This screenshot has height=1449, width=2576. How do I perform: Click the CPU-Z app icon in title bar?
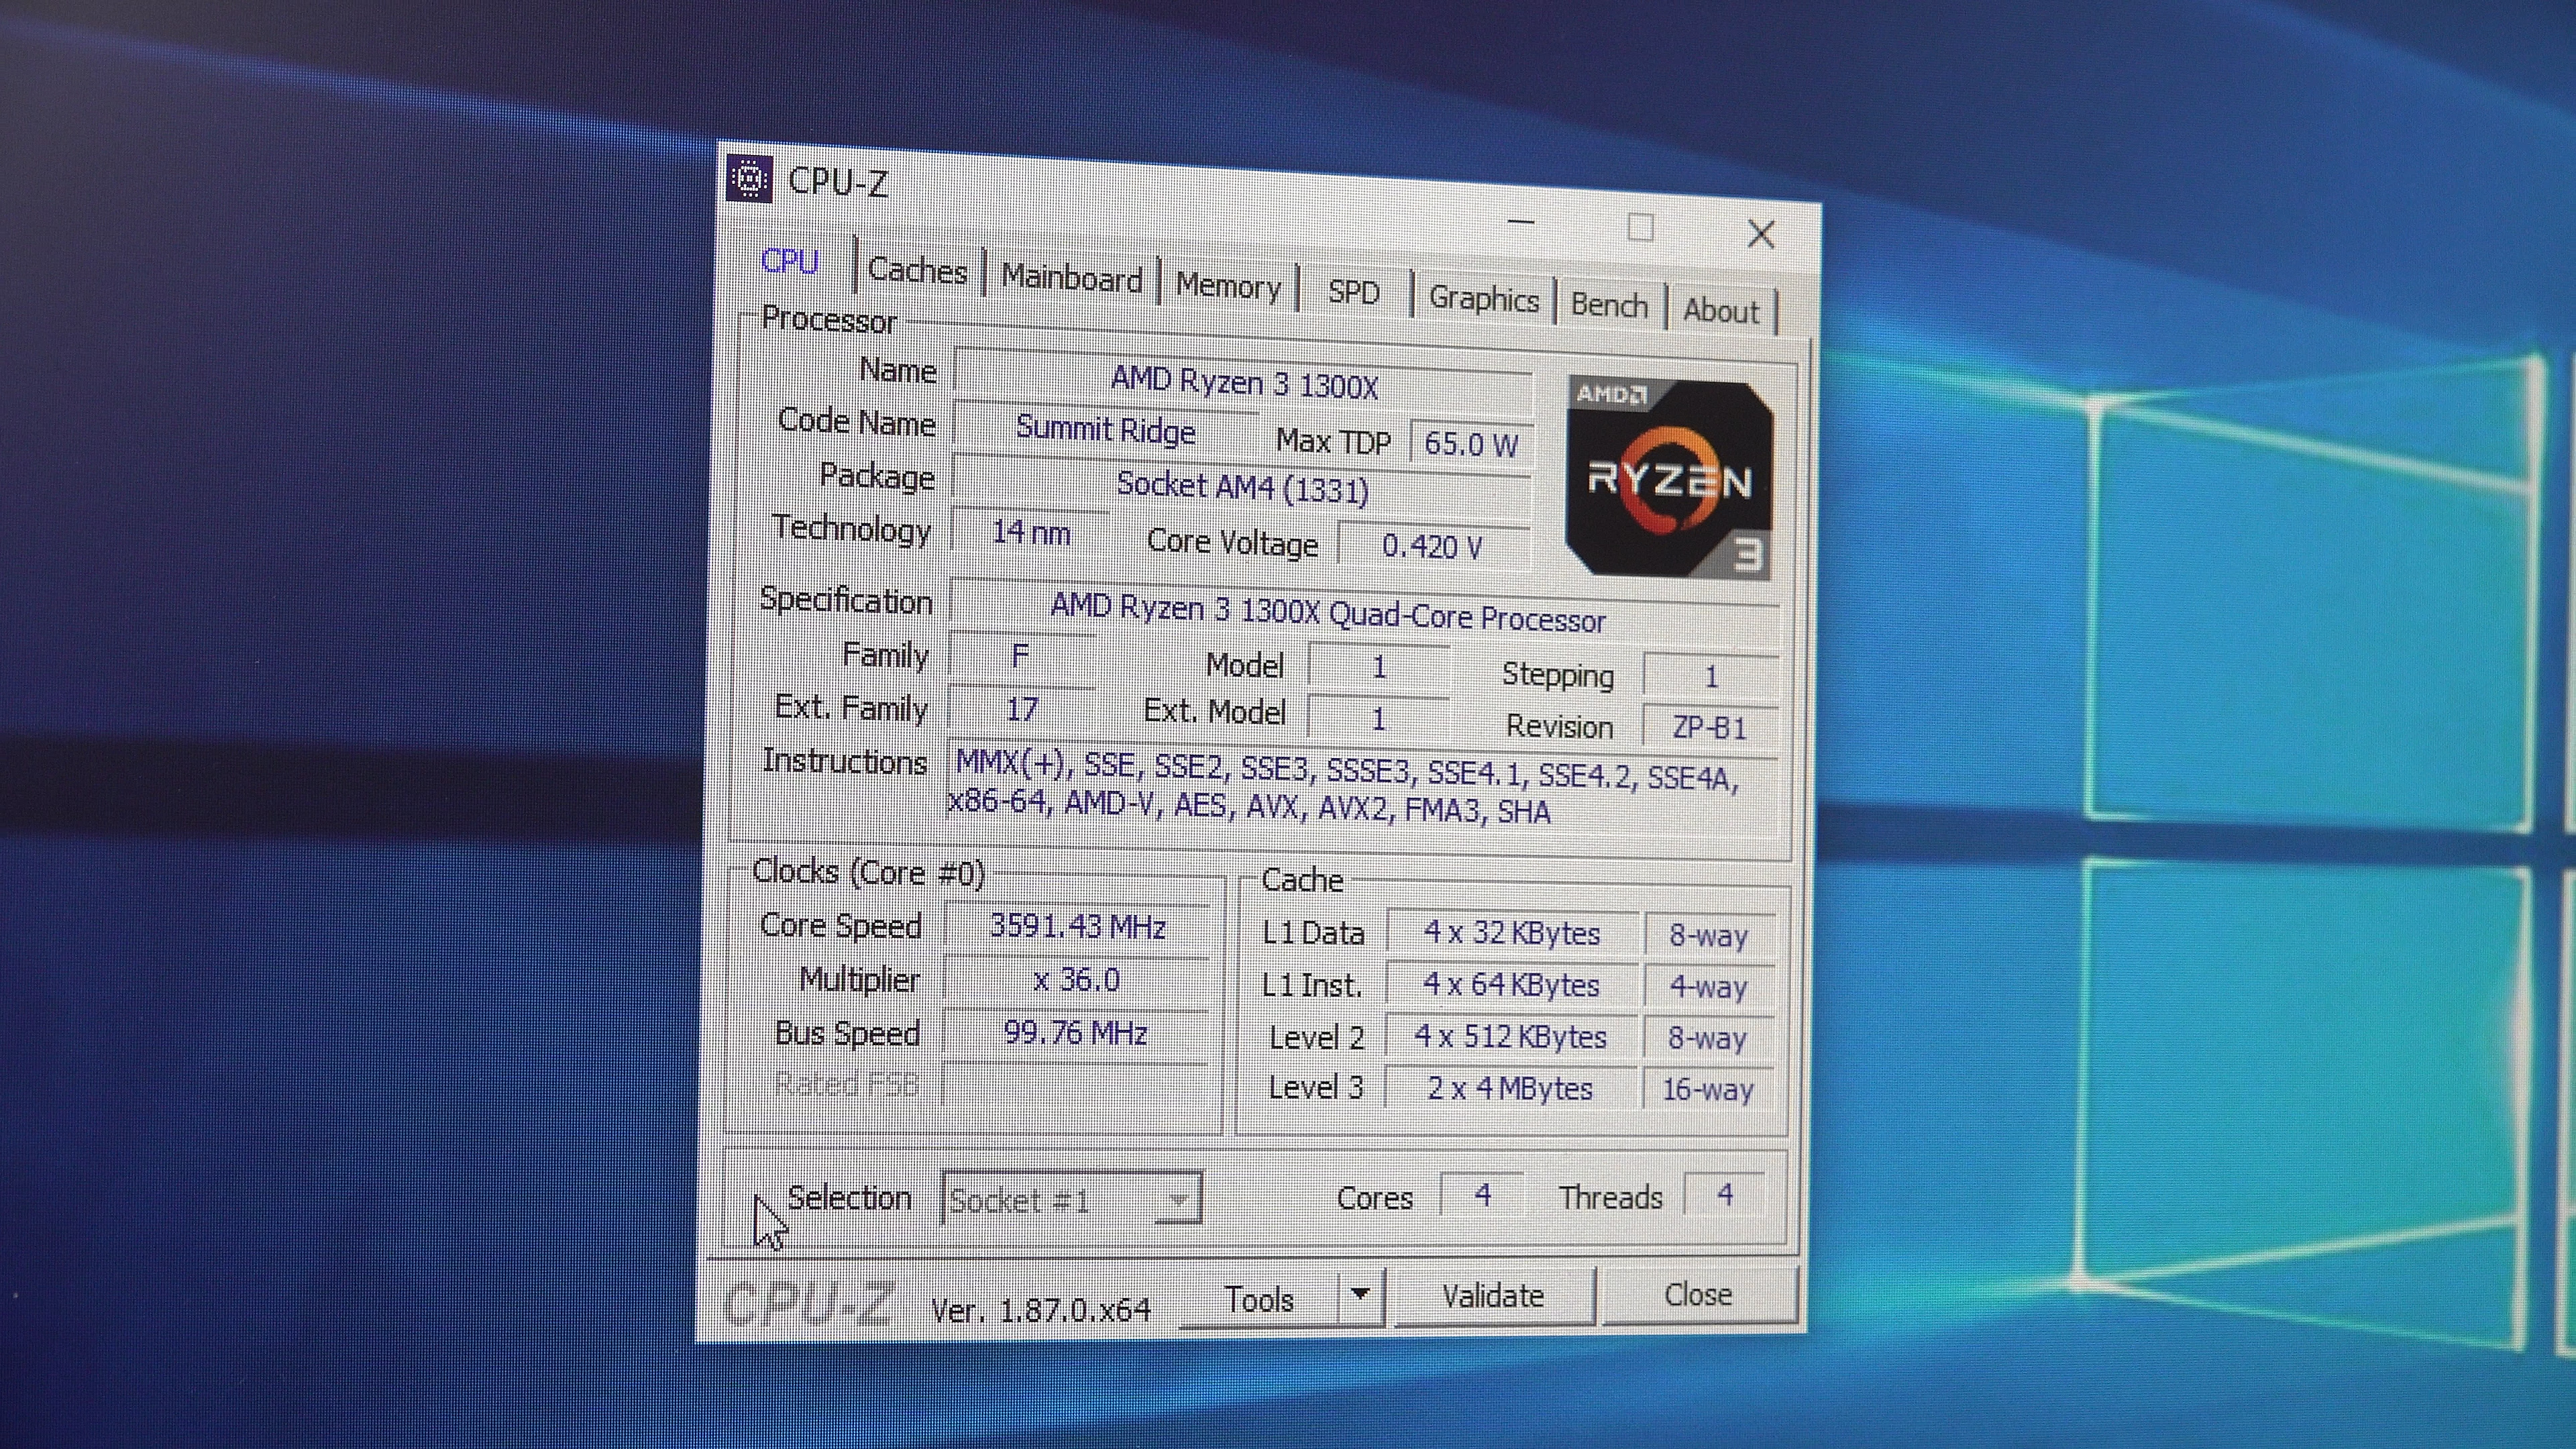(x=749, y=179)
